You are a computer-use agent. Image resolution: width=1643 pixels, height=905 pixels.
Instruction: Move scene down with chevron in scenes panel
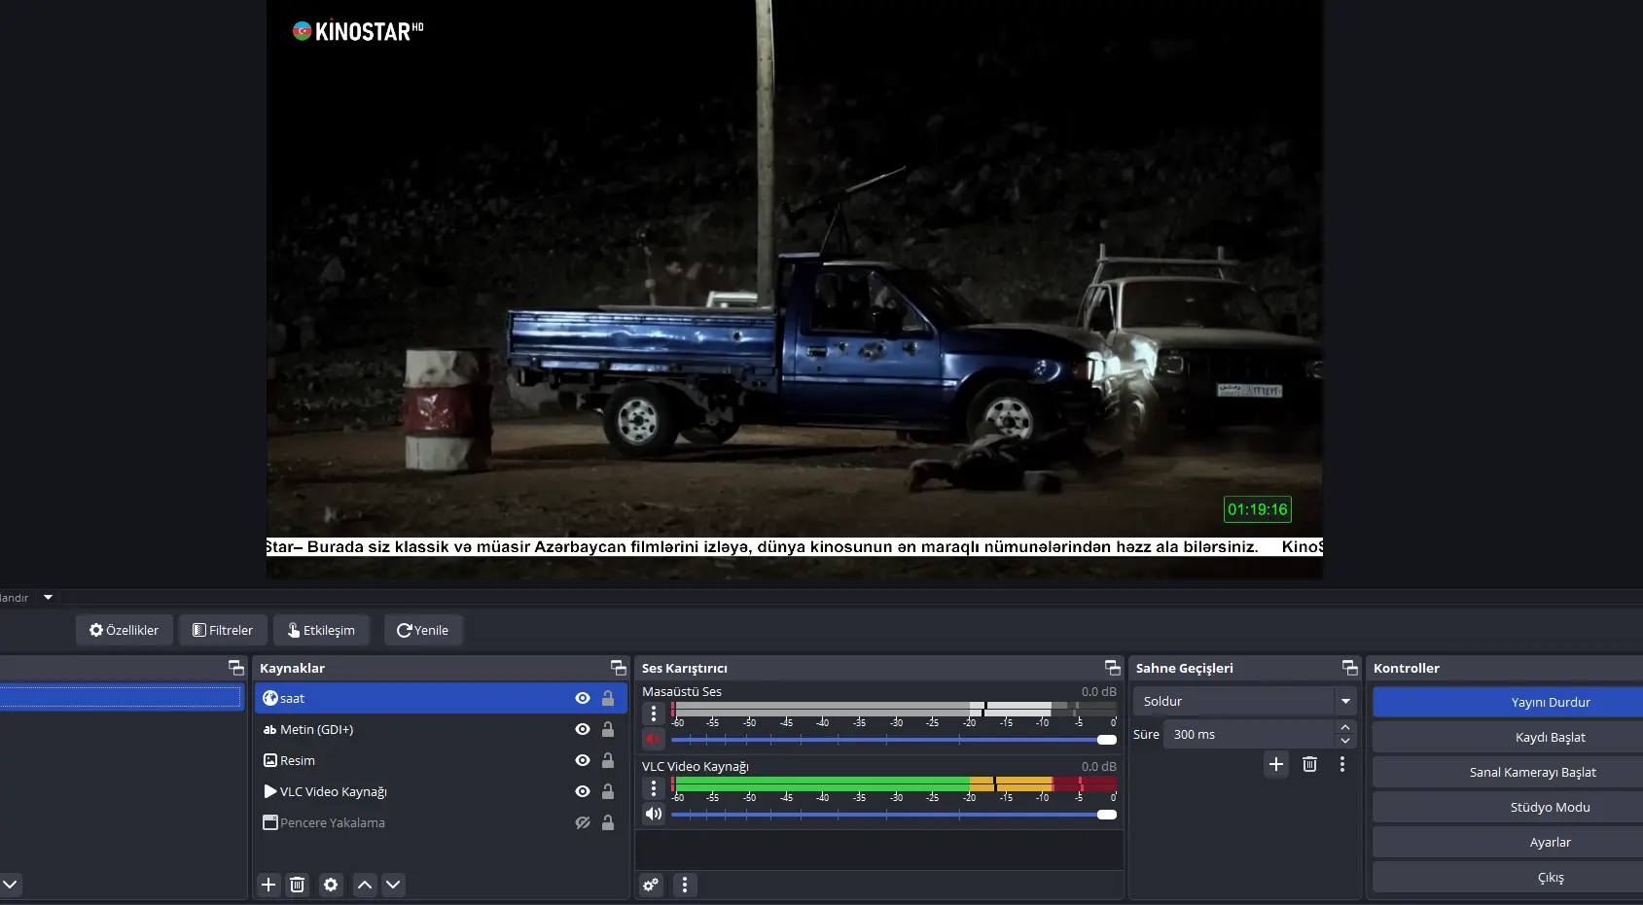tap(10, 885)
